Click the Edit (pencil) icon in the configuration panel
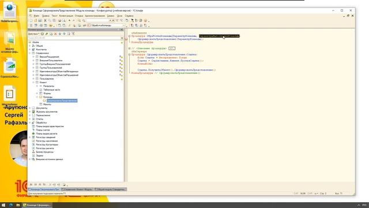This screenshot has width=369, height=208. tap(47, 34)
